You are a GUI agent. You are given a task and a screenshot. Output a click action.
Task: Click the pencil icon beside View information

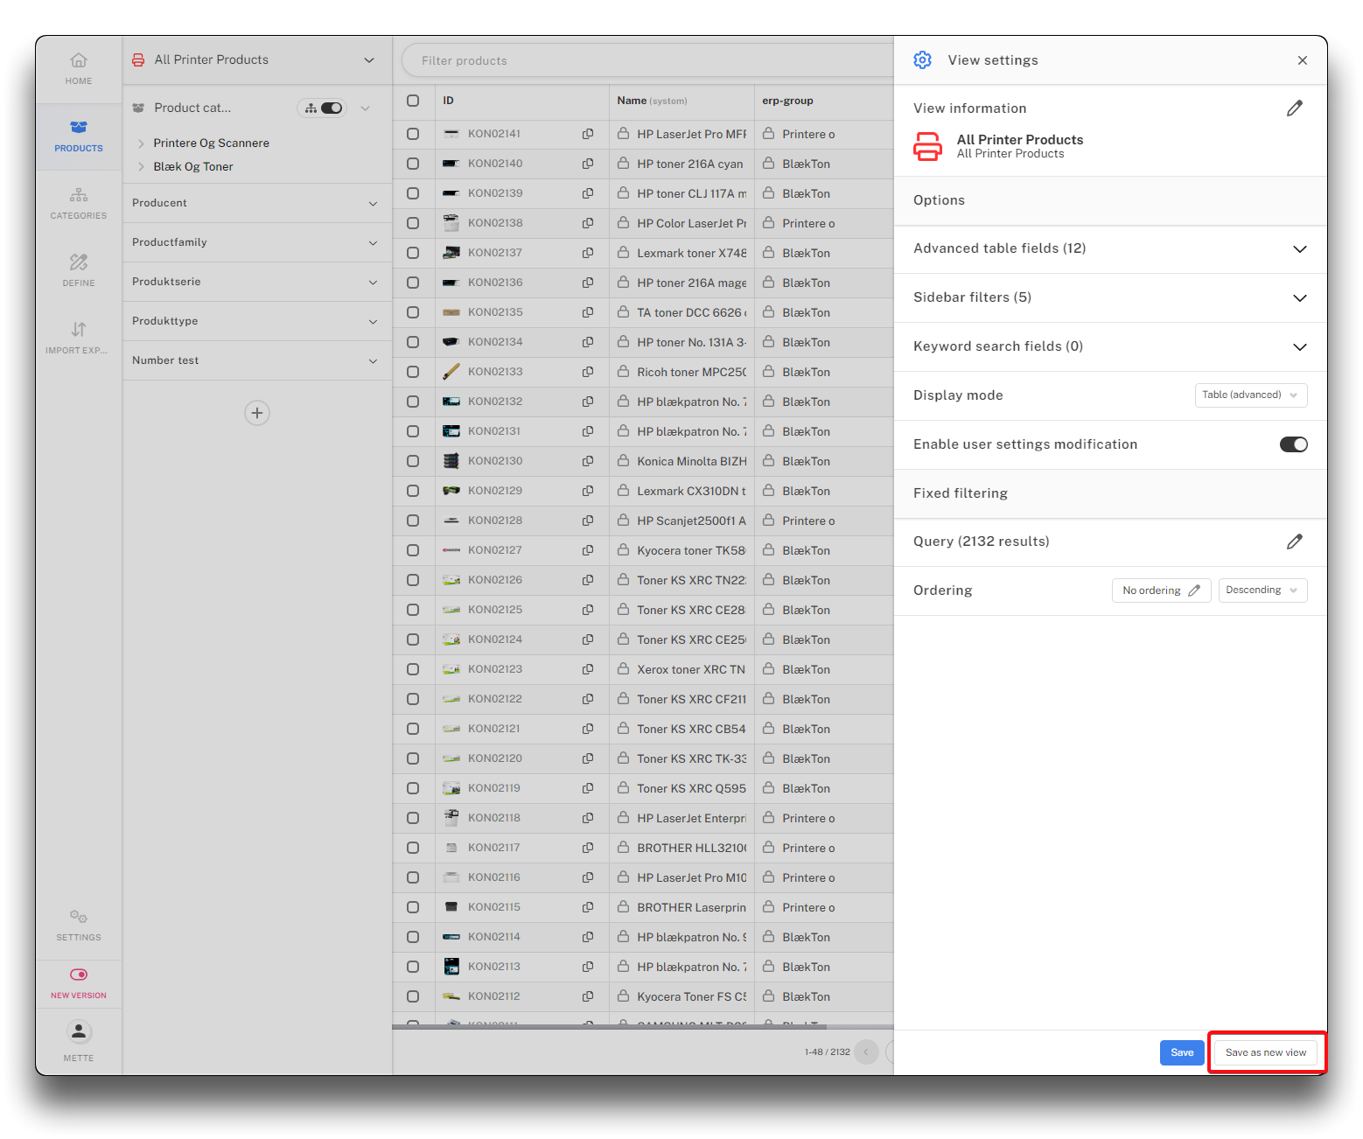(x=1295, y=108)
